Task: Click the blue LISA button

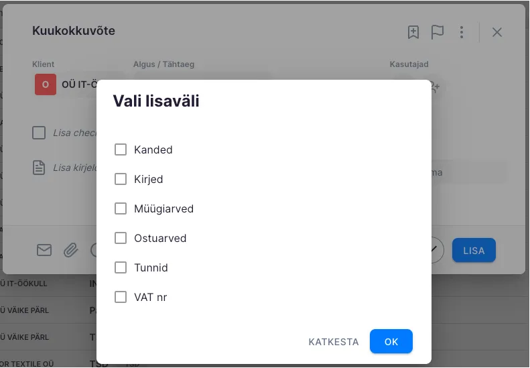Action: click(474, 251)
